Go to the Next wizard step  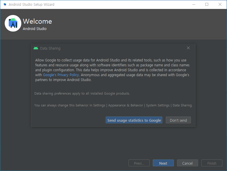[x=163, y=163]
